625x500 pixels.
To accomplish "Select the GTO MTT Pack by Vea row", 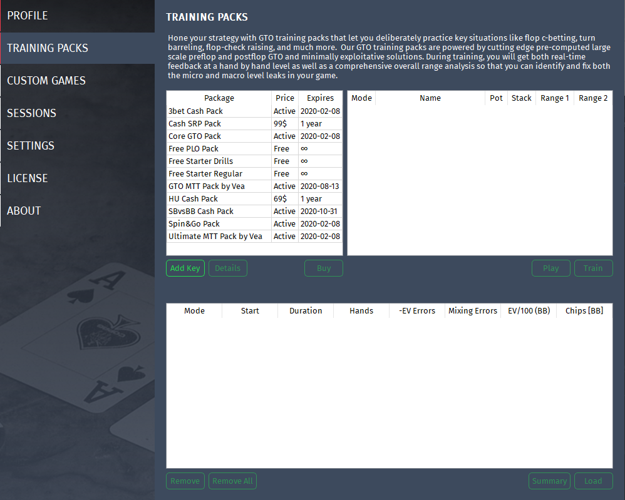I will click(254, 186).
